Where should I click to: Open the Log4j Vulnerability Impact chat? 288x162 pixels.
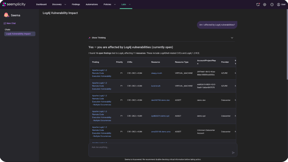[x=20, y=34]
